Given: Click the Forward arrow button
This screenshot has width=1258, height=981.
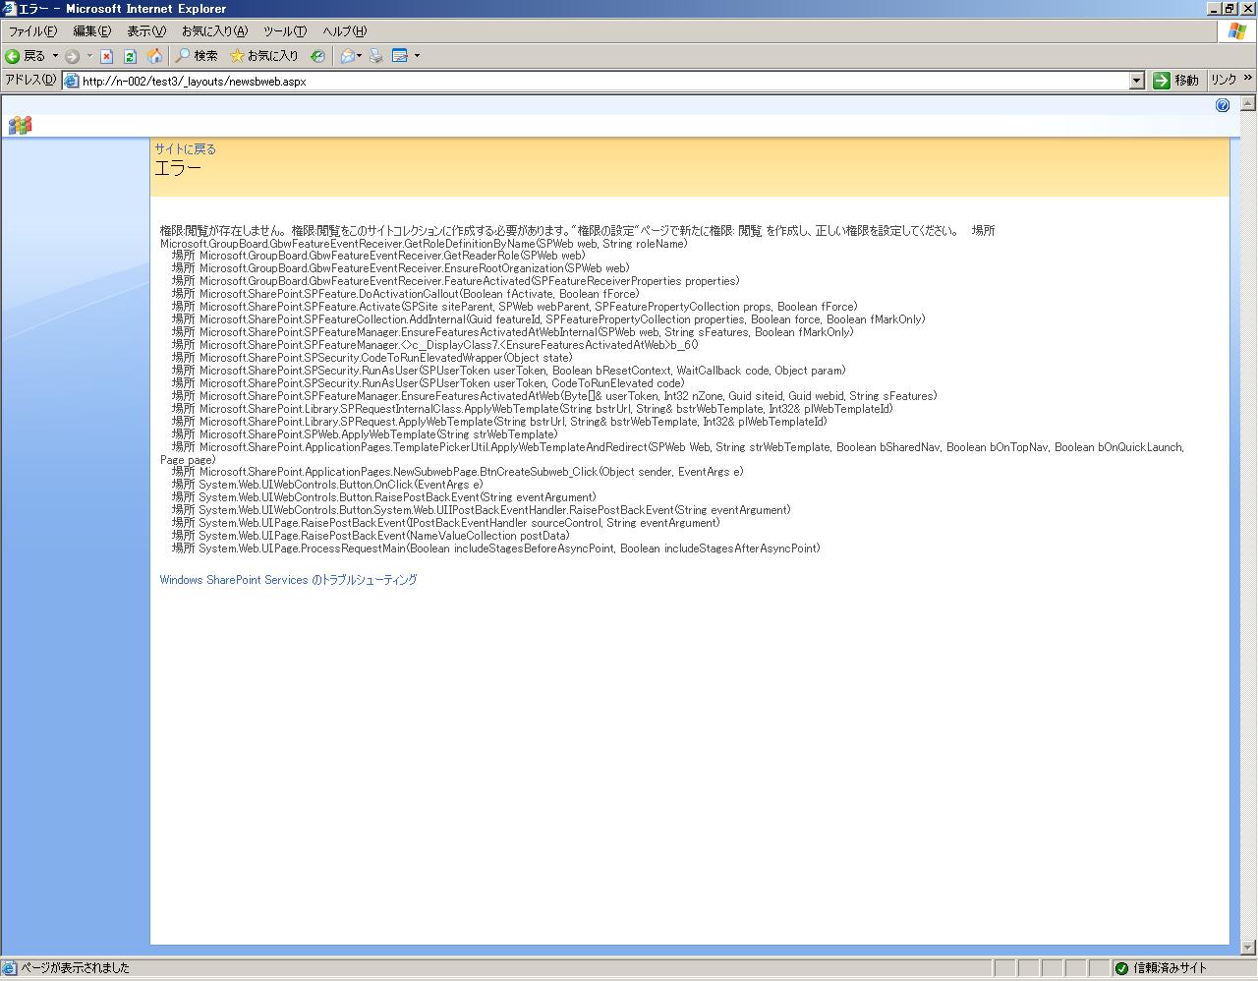Looking at the screenshot, I should coord(72,56).
